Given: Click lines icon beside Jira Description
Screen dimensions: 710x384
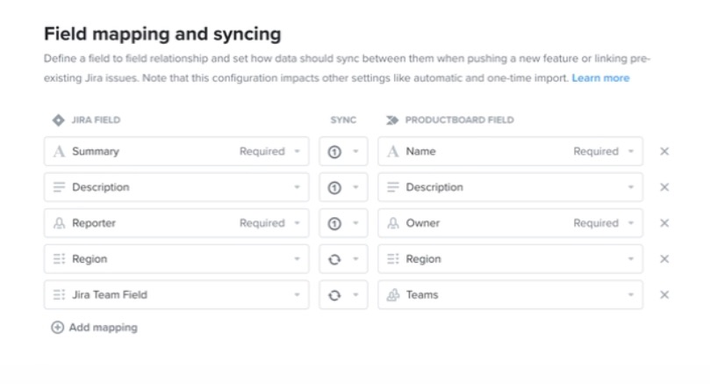Looking at the screenshot, I should (x=60, y=187).
